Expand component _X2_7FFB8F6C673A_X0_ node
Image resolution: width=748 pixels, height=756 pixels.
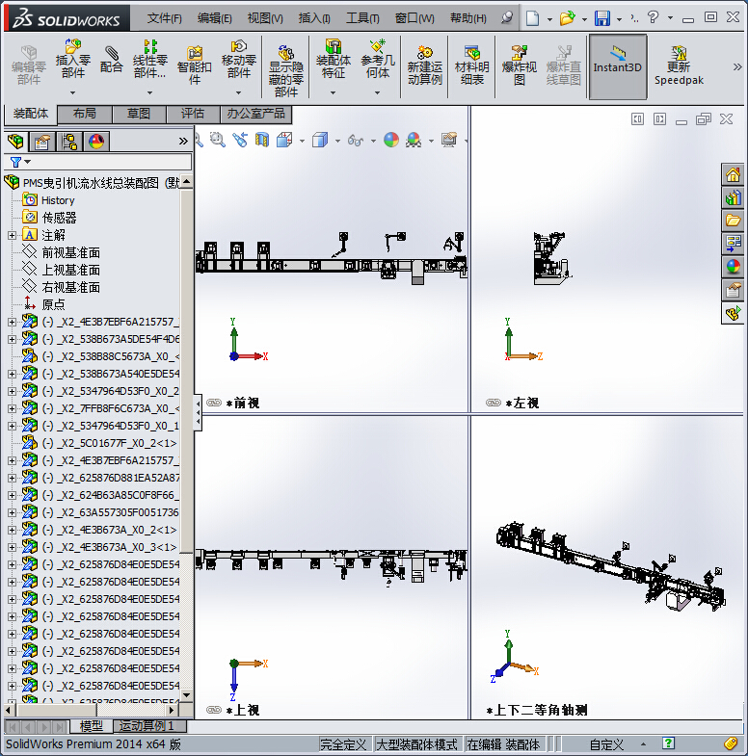point(13,409)
